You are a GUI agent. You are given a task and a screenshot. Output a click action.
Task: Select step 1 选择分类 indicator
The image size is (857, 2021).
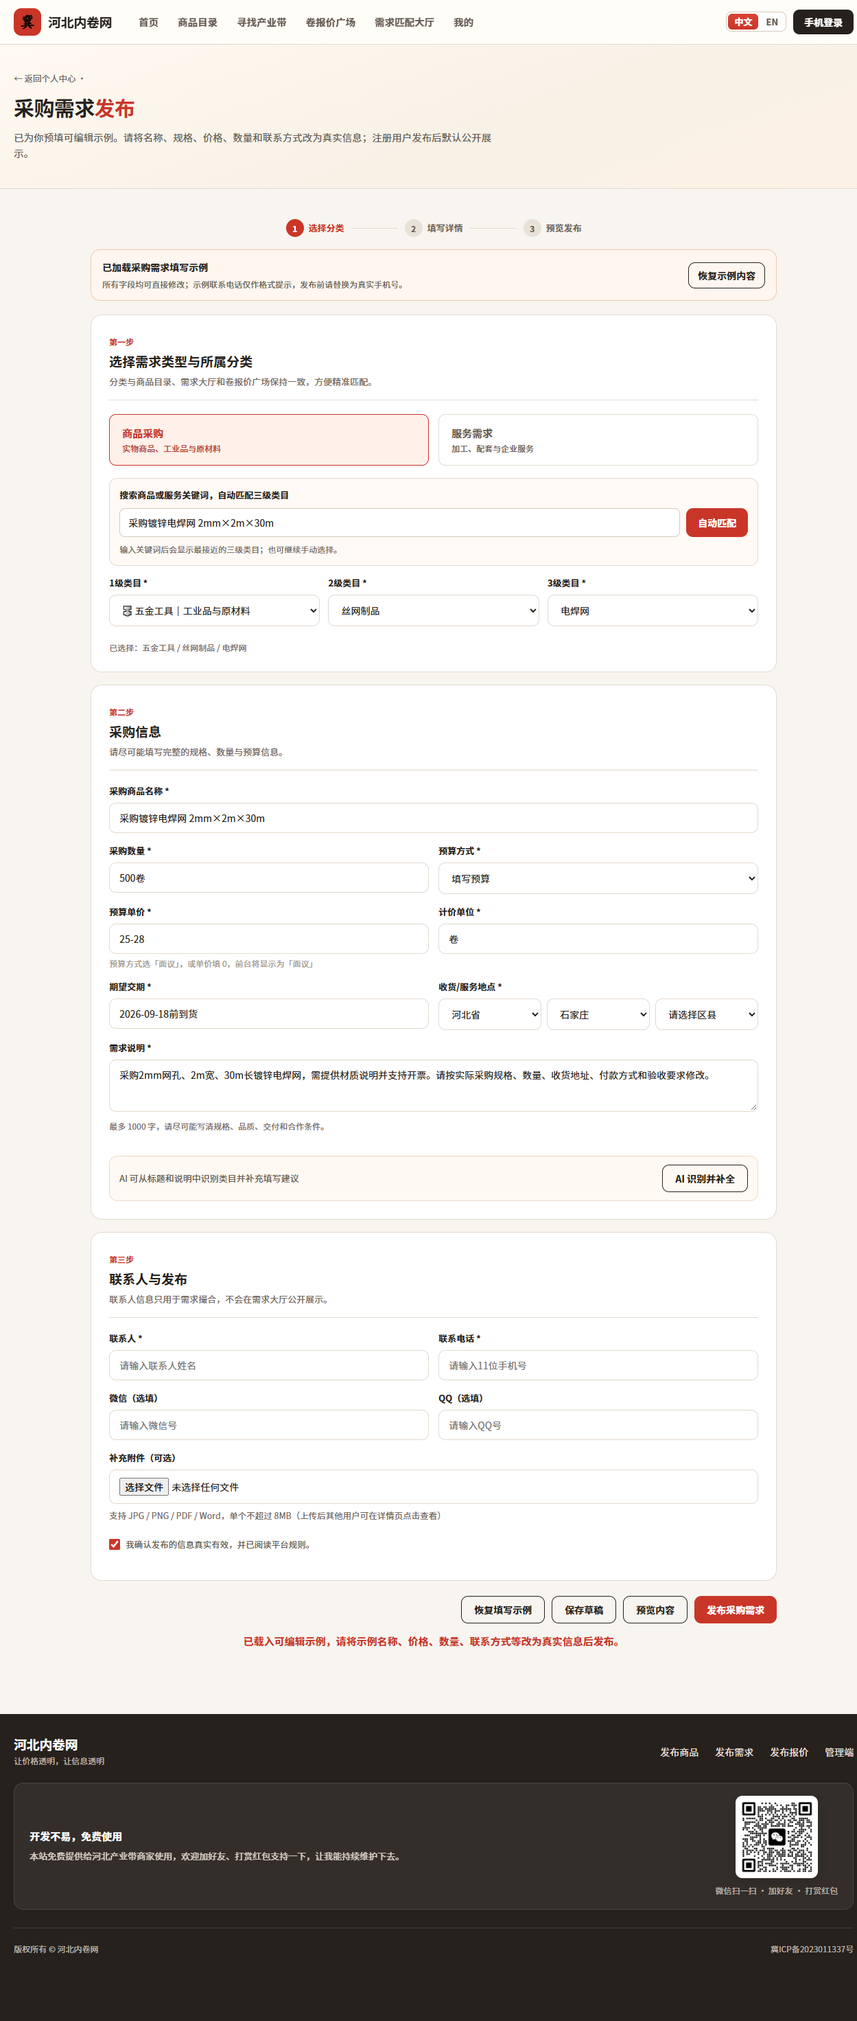pyautogui.click(x=315, y=228)
